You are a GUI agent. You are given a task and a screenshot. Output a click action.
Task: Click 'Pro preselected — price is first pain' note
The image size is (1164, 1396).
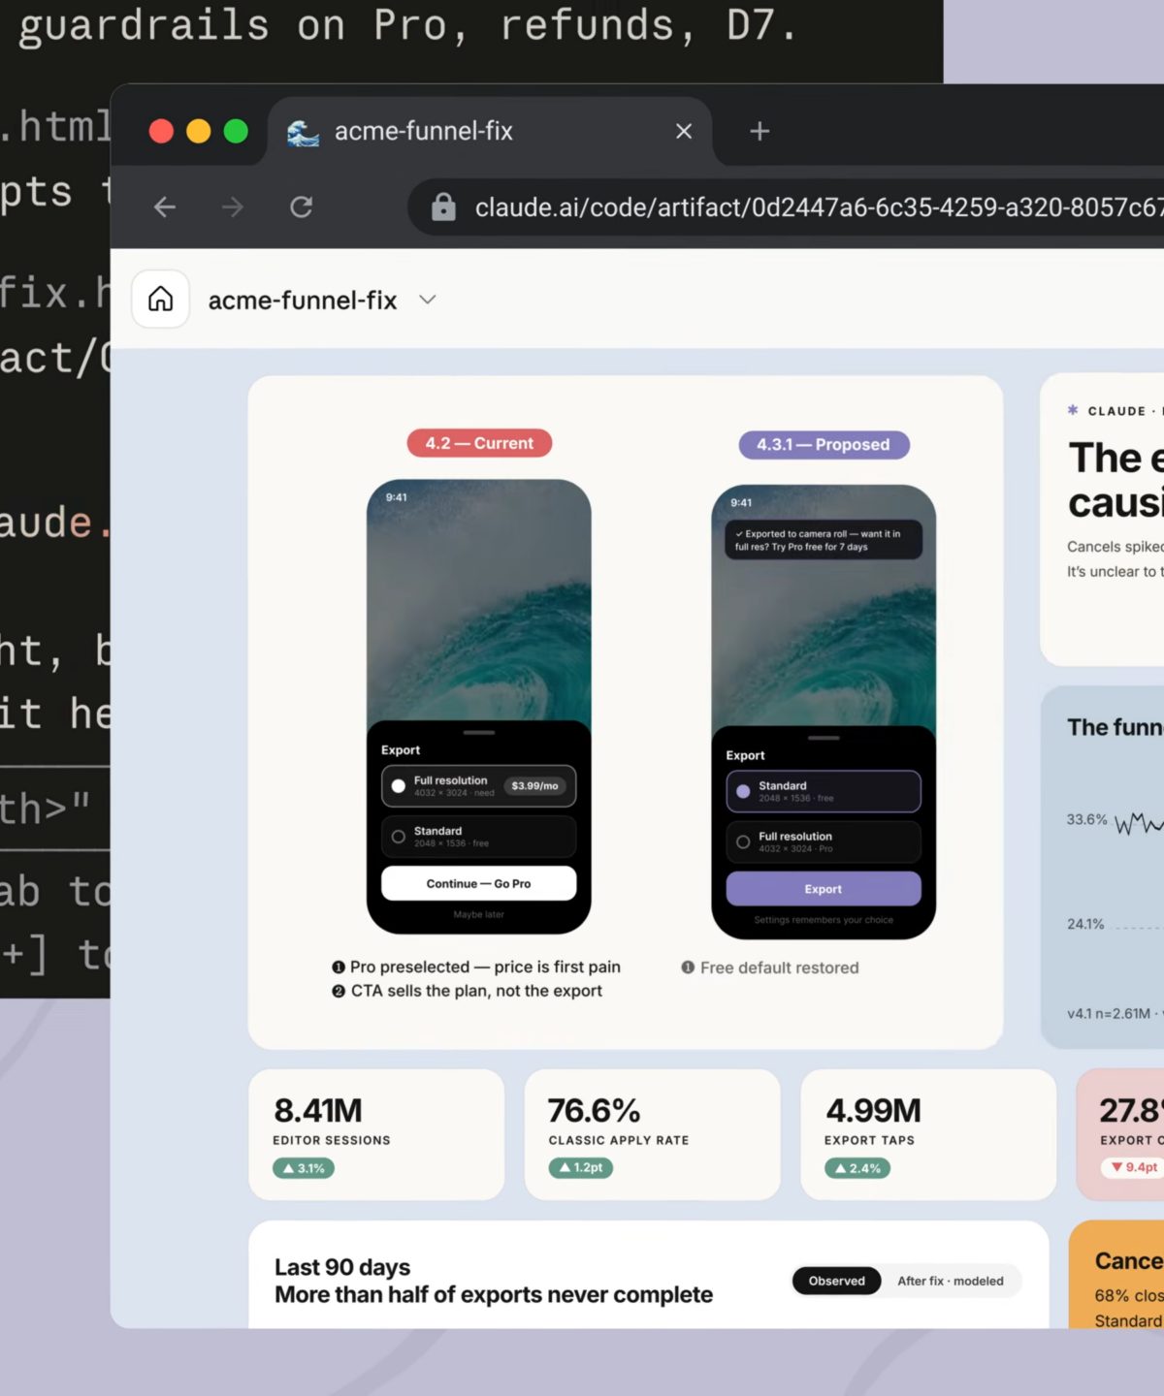click(476, 967)
